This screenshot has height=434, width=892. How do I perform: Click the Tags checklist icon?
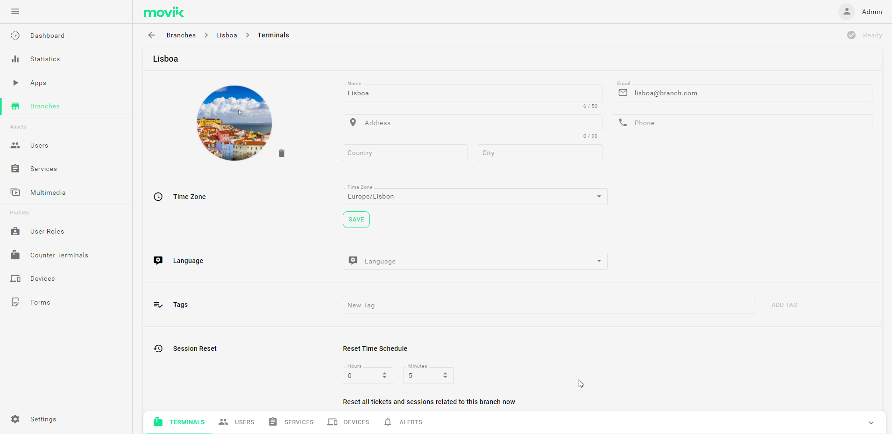[158, 305]
